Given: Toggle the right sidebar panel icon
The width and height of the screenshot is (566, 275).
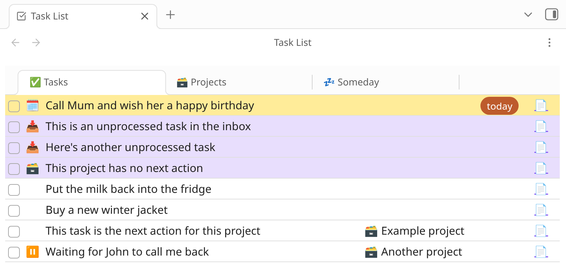Looking at the screenshot, I should point(551,15).
